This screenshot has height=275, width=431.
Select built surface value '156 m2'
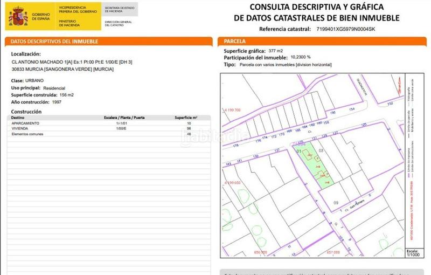[x=66, y=95]
